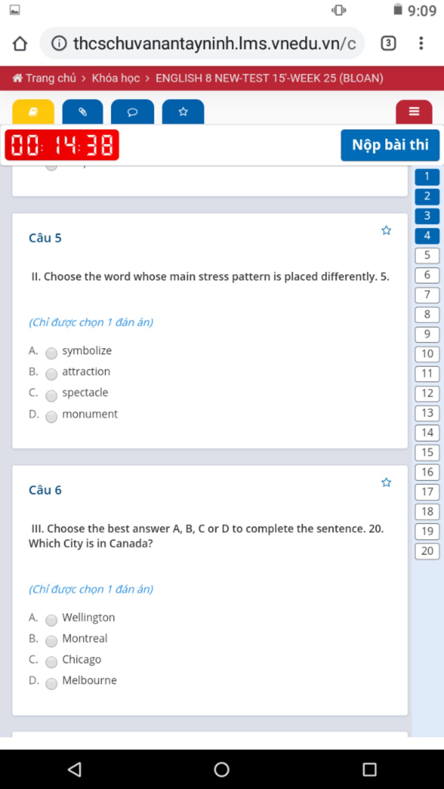
Task: Bookmark Câu 6 with its star icon
Action: coord(386,483)
